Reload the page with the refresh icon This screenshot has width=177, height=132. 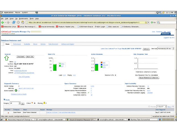coord(14,23)
